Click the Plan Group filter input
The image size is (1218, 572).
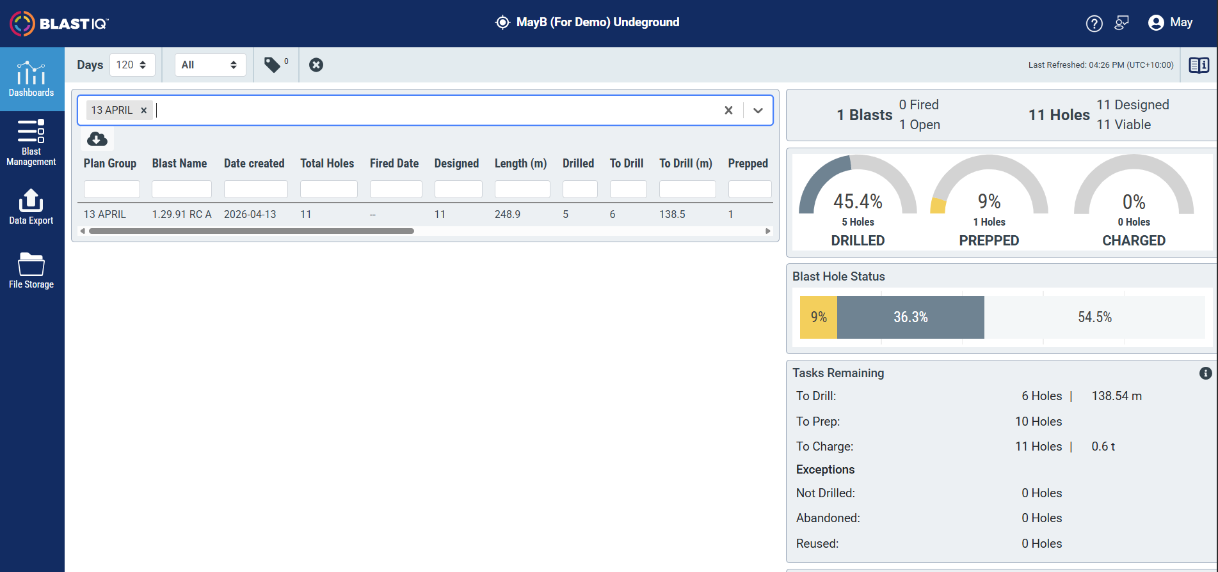pos(111,189)
